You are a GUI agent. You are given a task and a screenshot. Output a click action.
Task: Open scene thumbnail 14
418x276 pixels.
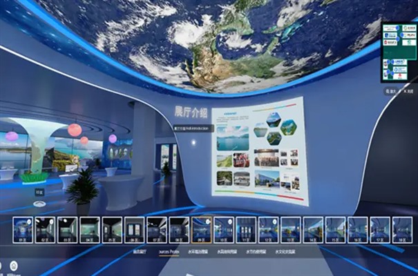click(313, 230)
